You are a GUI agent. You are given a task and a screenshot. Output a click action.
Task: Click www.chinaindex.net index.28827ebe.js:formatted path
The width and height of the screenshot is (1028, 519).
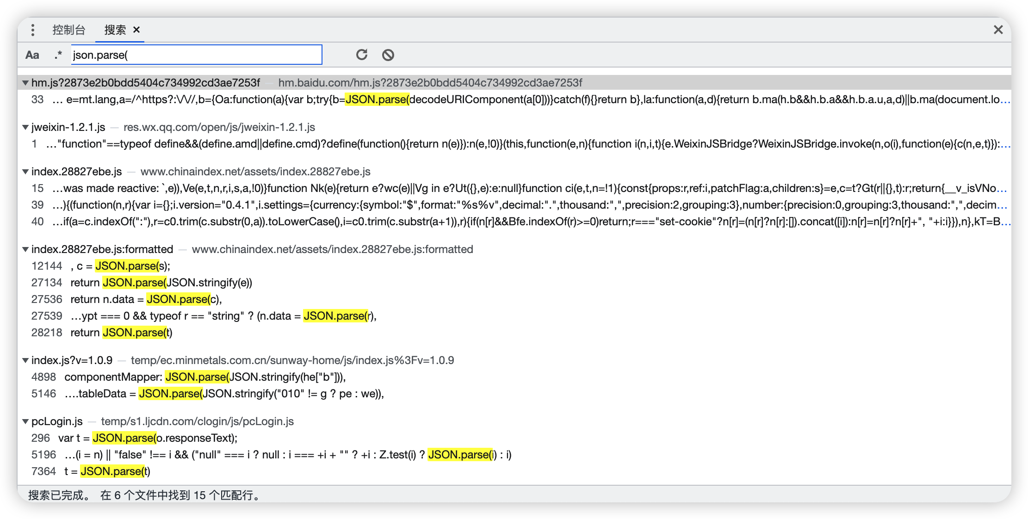coord(333,249)
